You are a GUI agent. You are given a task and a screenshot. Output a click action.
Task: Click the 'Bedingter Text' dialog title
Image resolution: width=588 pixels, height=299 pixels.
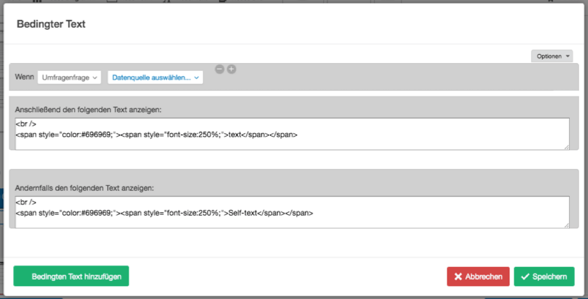[51, 24]
